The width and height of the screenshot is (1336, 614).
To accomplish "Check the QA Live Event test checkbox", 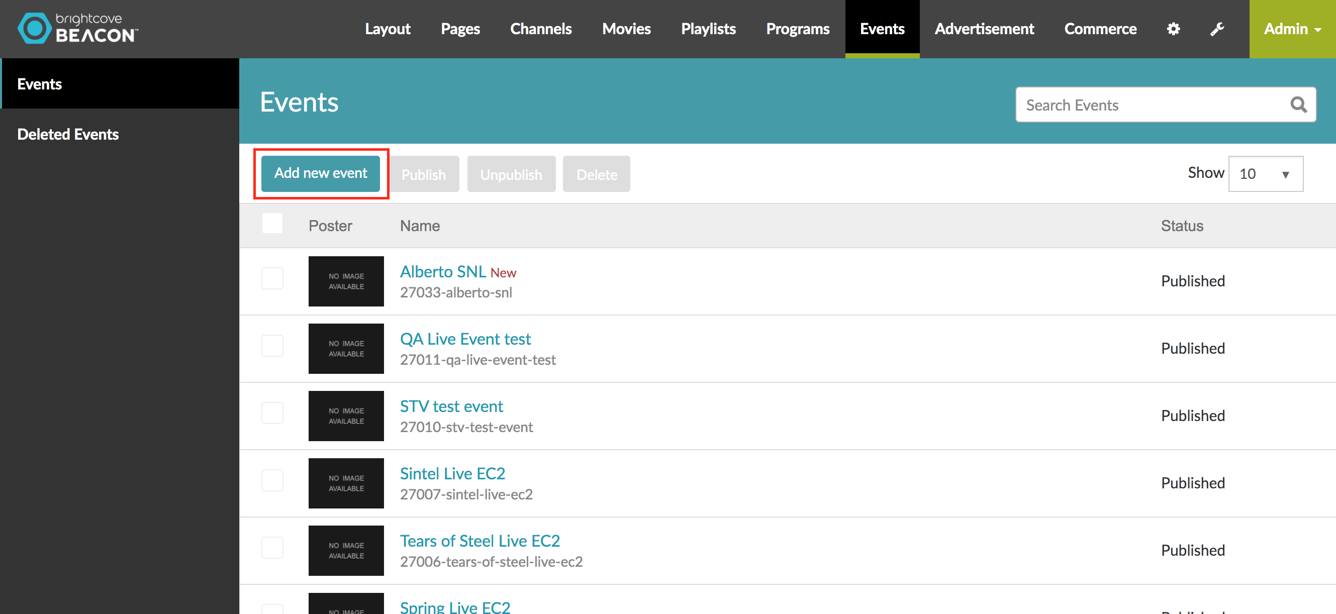I will (x=272, y=346).
